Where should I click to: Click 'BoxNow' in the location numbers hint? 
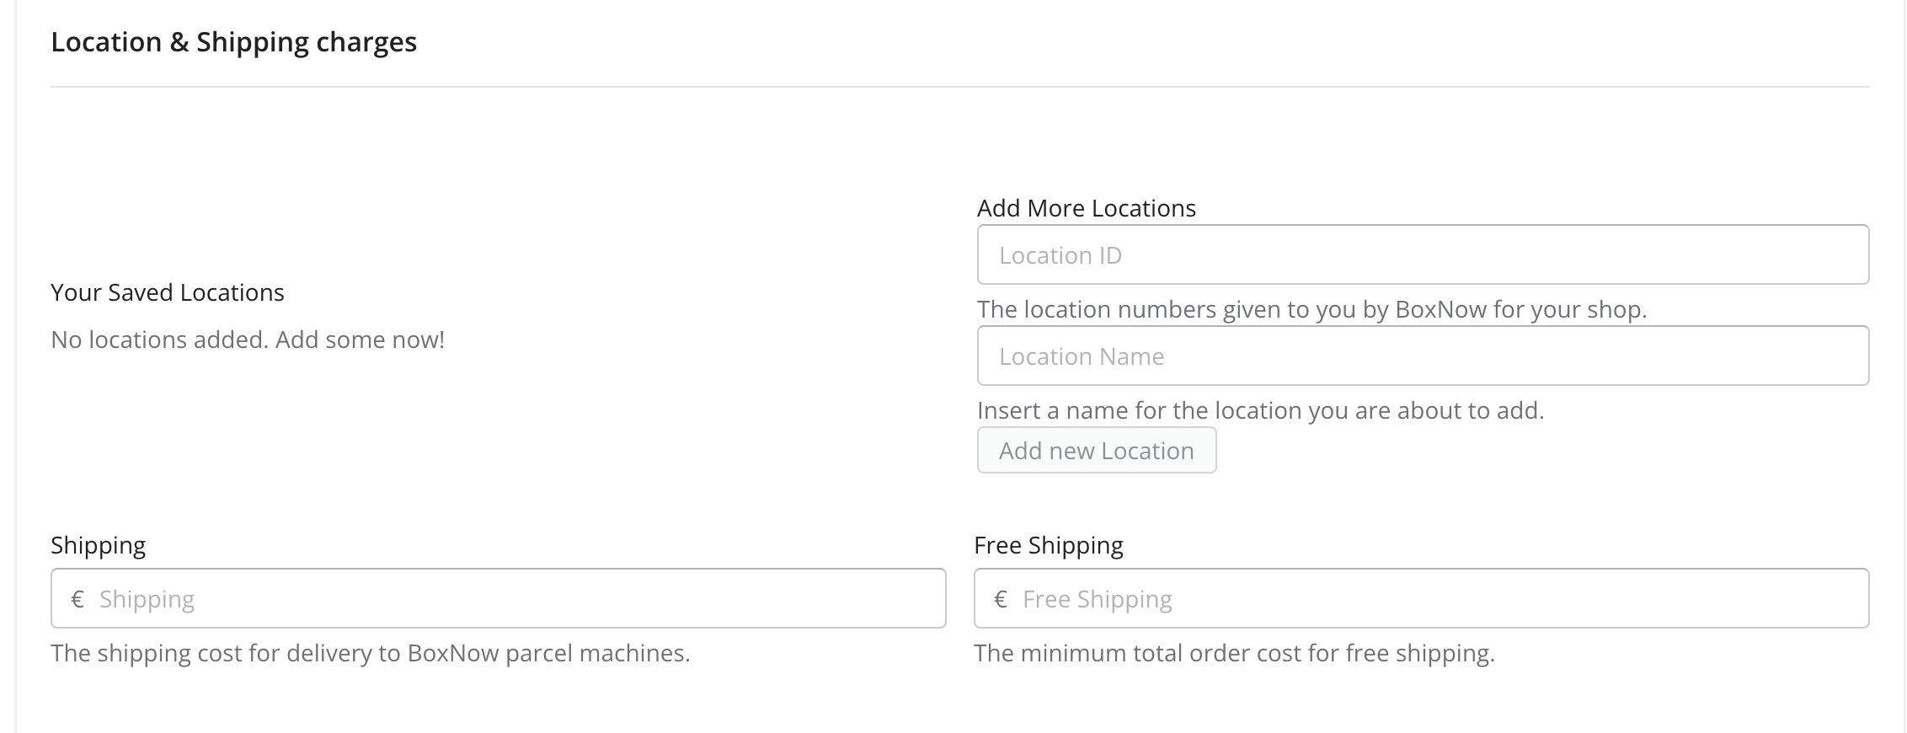1440,309
